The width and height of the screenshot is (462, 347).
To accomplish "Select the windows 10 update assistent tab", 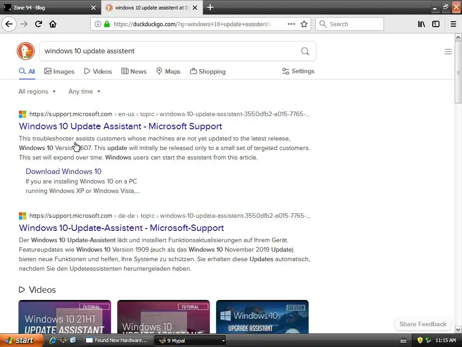I will click(x=152, y=7).
